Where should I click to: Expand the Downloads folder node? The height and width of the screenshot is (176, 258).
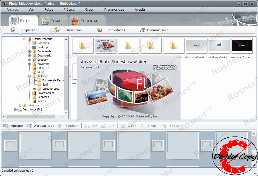[x=29, y=55]
